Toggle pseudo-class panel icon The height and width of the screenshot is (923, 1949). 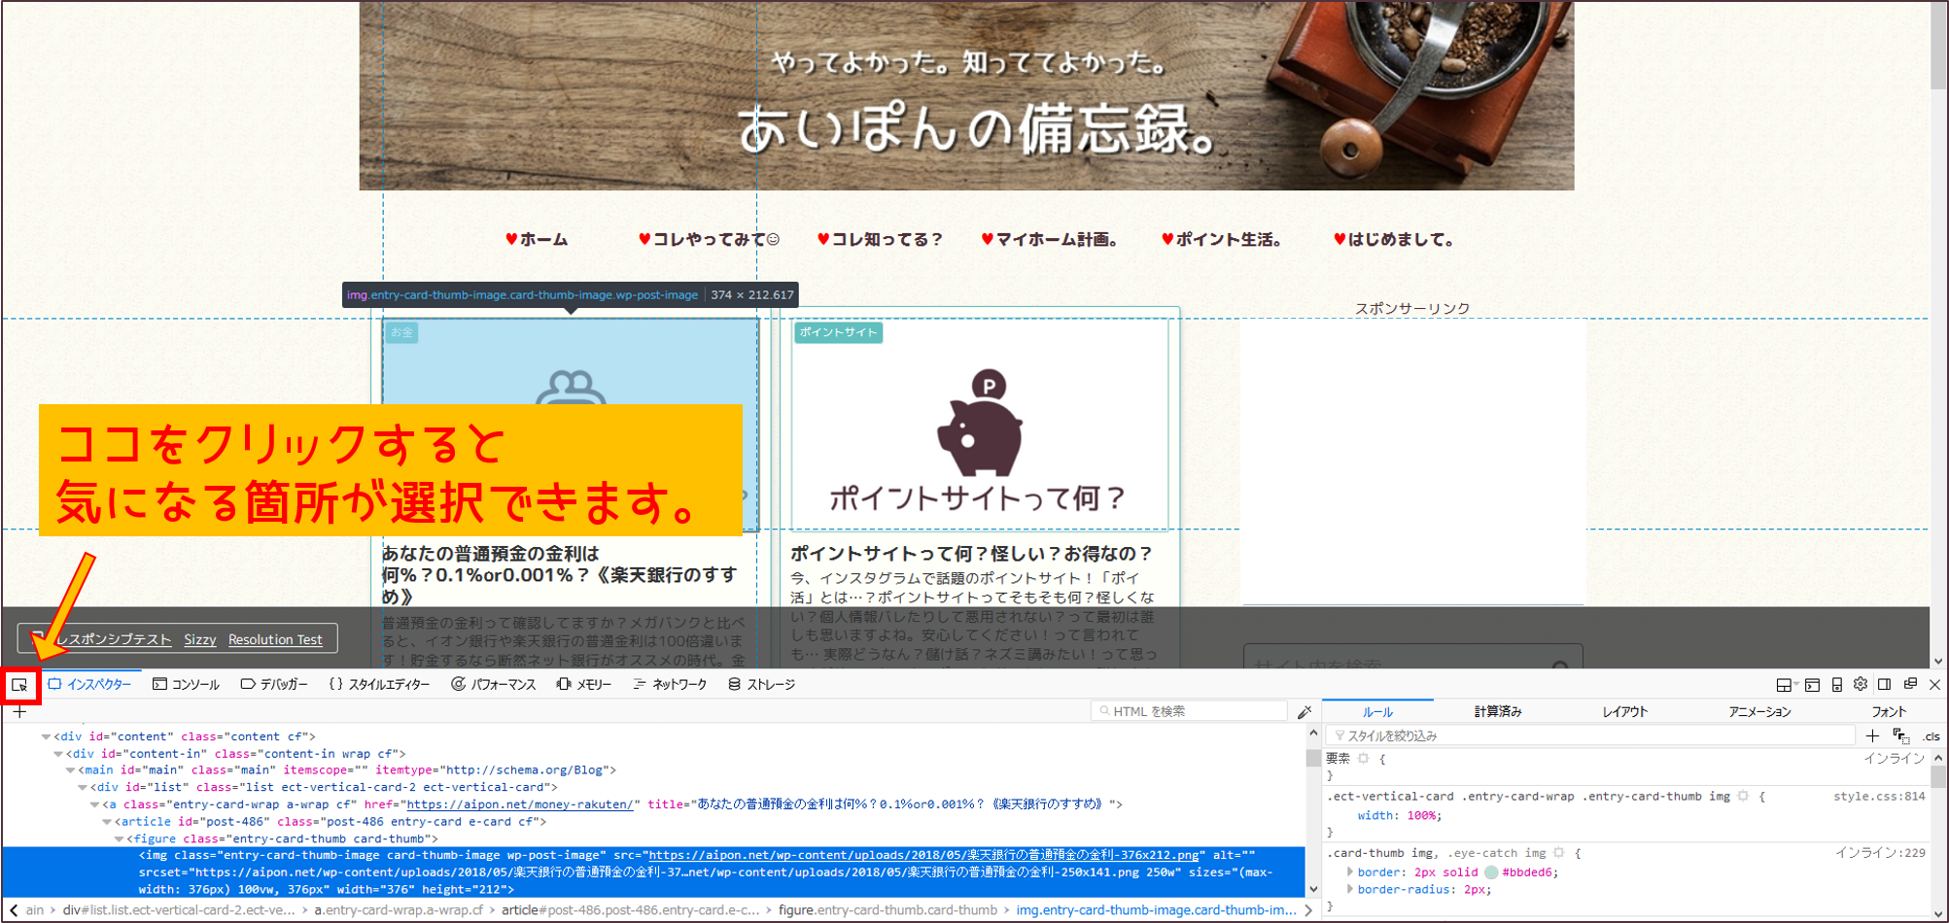[1901, 735]
